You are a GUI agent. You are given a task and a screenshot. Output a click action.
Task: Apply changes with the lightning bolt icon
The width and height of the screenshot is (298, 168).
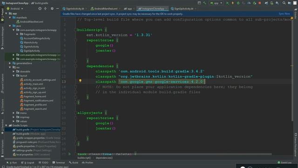coord(233,3)
